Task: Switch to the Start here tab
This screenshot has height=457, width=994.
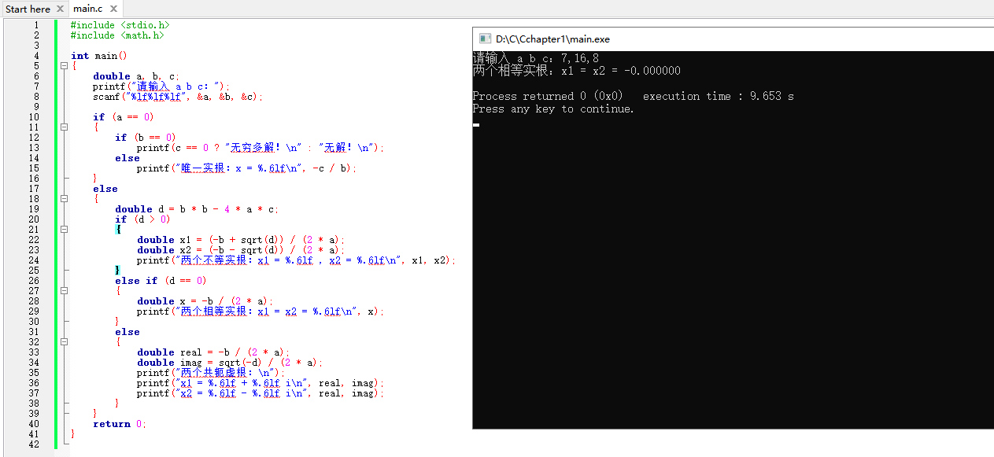Action: point(28,9)
